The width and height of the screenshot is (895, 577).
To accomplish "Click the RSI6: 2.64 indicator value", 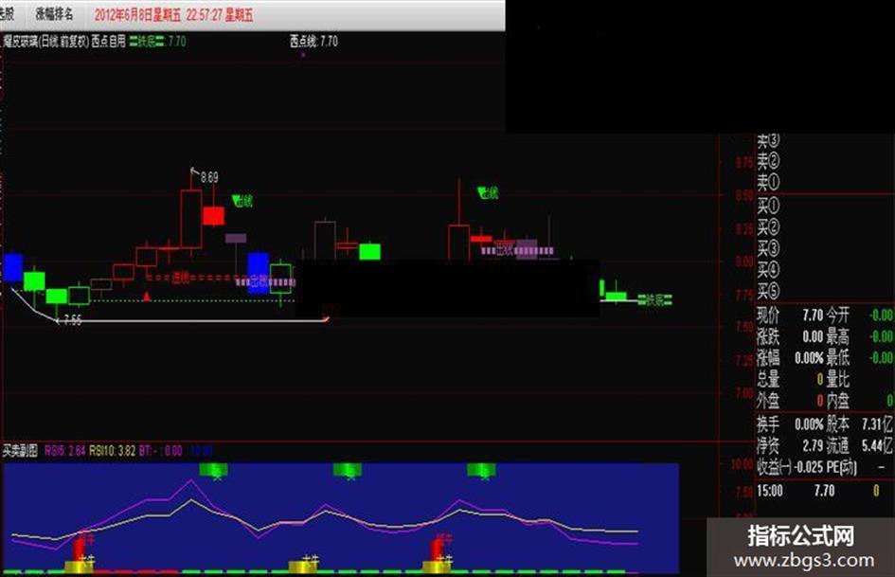I will (x=64, y=451).
